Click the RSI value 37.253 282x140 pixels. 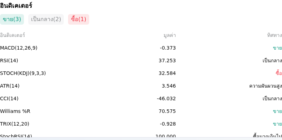click(167, 61)
